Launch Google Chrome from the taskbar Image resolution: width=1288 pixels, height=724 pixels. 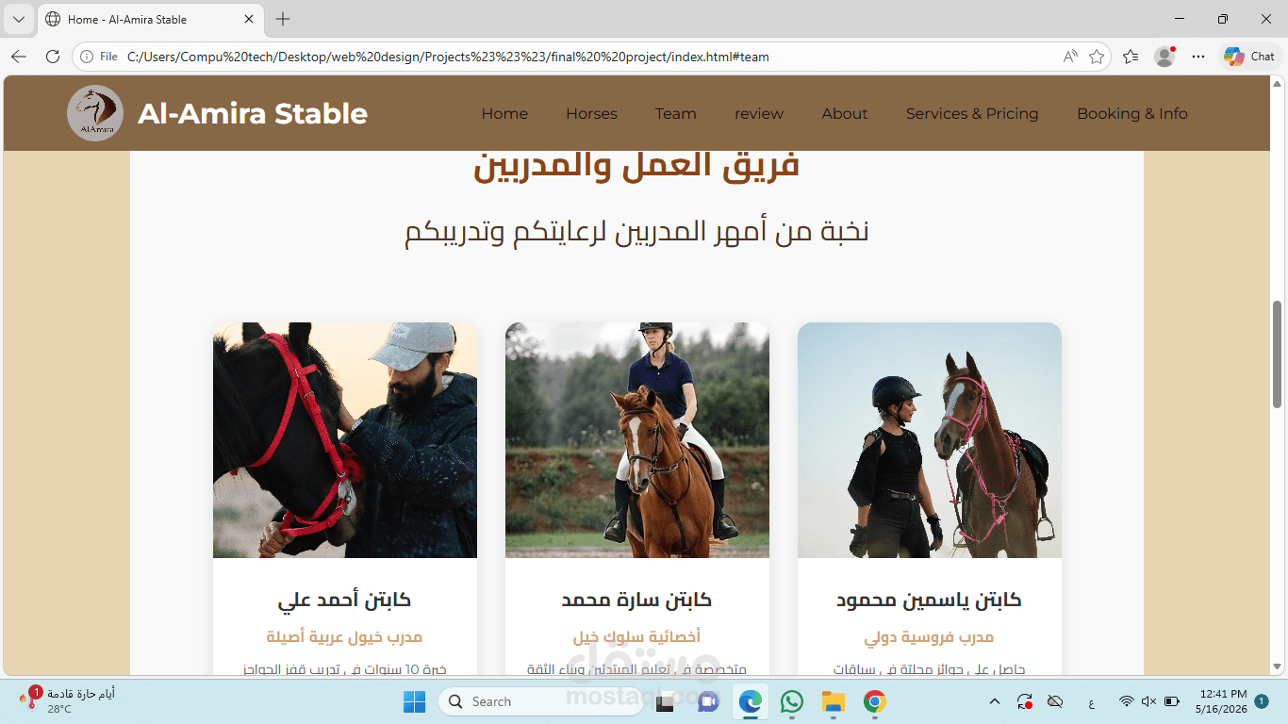pyautogui.click(x=875, y=701)
